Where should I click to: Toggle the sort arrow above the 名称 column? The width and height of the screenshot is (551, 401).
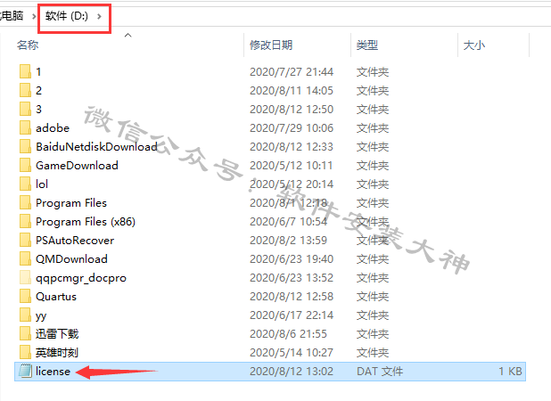pyautogui.click(x=127, y=35)
